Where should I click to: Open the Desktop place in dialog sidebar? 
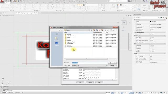point(57,44)
